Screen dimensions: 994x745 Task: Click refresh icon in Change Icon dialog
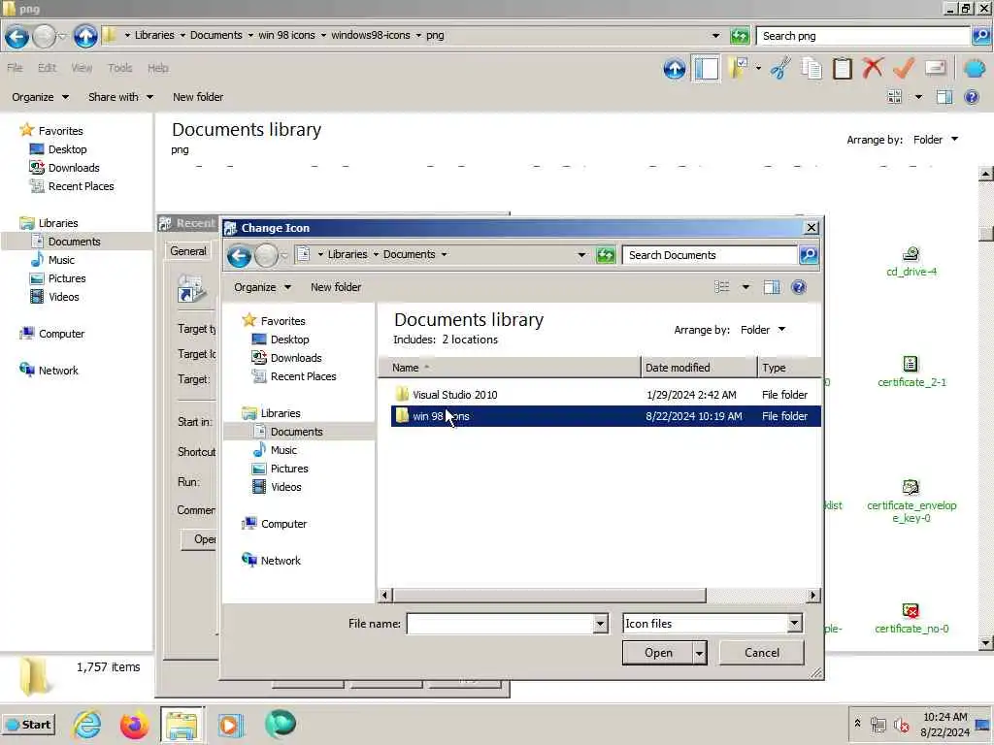pyautogui.click(x=606, y=255)
